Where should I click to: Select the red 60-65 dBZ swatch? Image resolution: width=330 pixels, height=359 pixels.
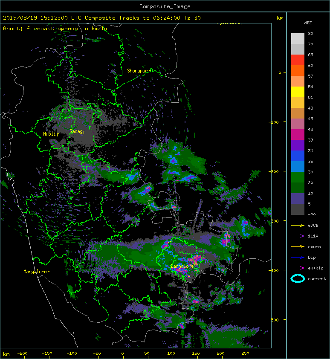(x=298, y=60)
